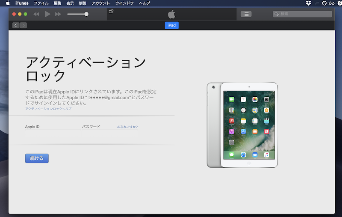Click the forward navigation arrow
This screenshot has height=217, width=342.
pyautogui.click(x=23, y=25)
